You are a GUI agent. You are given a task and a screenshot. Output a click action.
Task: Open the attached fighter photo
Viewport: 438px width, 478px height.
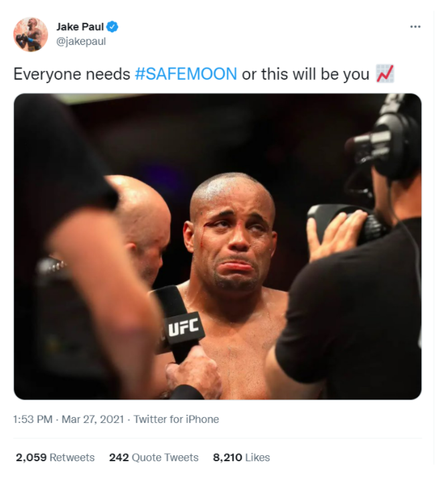coord(218,246)
